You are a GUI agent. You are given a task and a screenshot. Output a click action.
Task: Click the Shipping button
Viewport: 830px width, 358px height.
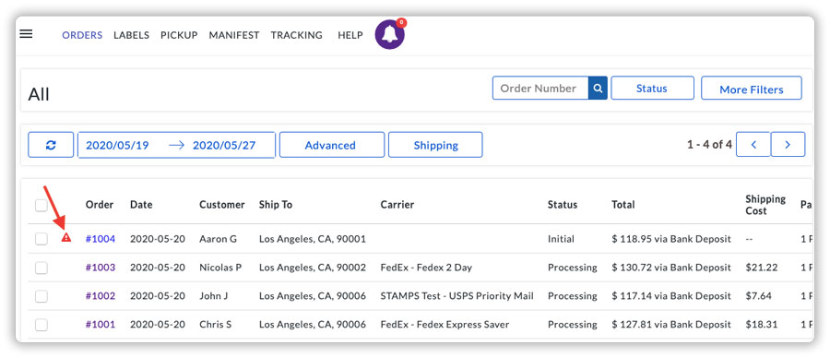click(x=435, y=145)
